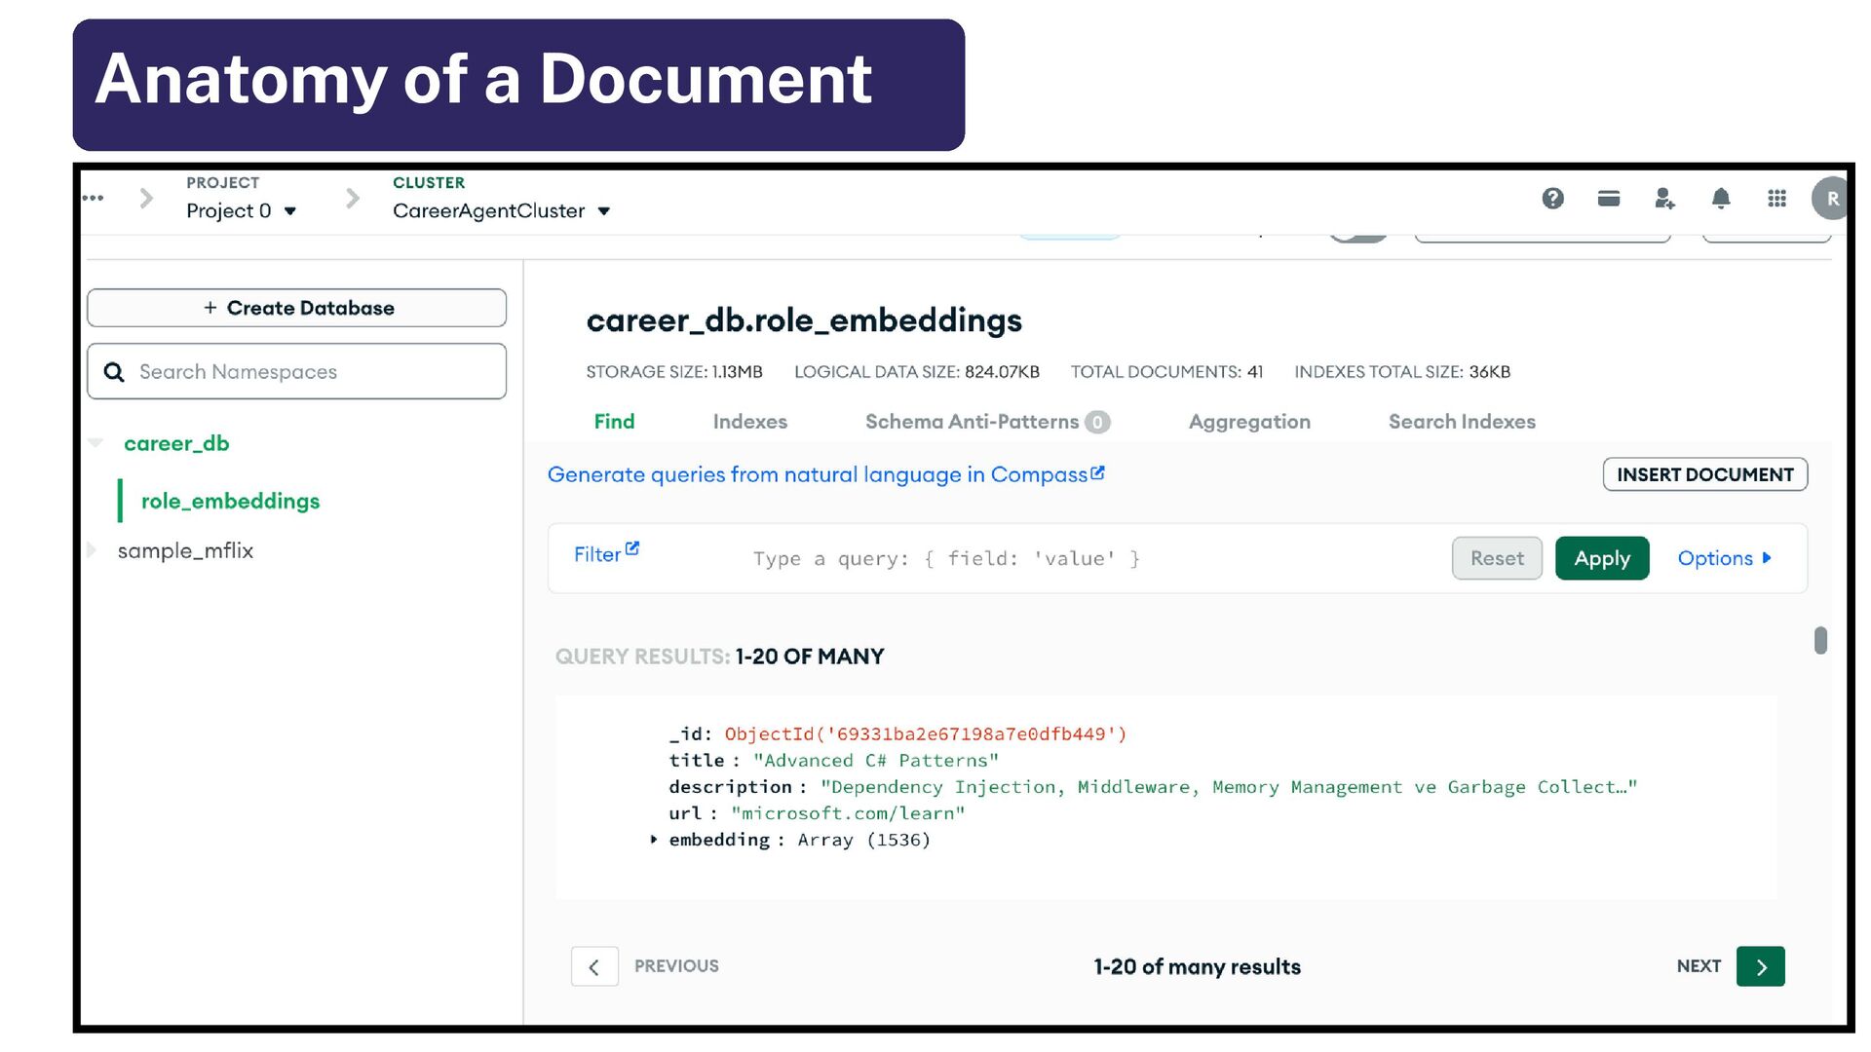This screenshot has height=1052, width=1871.
Task: Expand the sample_mflix database
Action: tap(93, 550)
